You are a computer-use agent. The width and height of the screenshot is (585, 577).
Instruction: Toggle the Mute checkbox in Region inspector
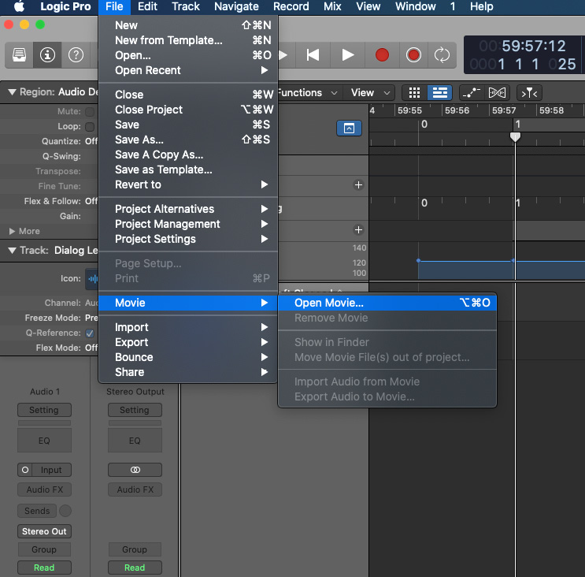90,112
